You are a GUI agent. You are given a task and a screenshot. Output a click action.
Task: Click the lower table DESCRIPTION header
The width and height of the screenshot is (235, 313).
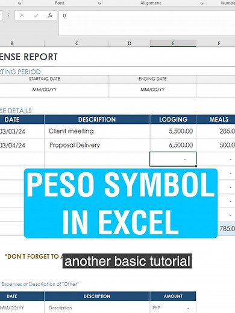[97, 296]
